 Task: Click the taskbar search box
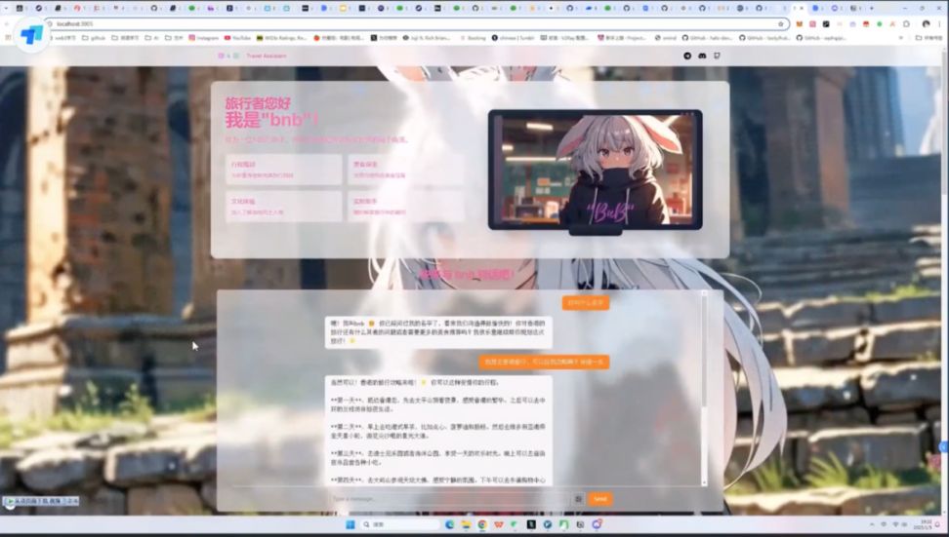400,524
